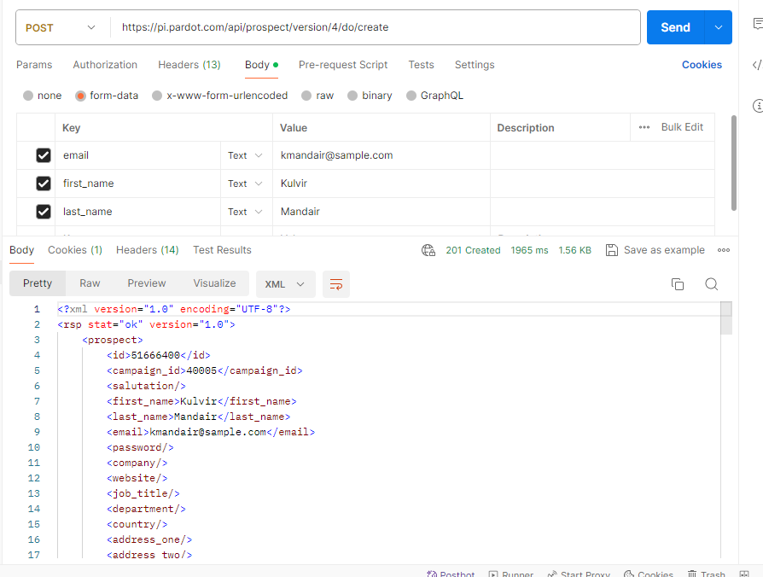Click the request URL field
This screenshot has height=577, width=763.
pos(375,27)
